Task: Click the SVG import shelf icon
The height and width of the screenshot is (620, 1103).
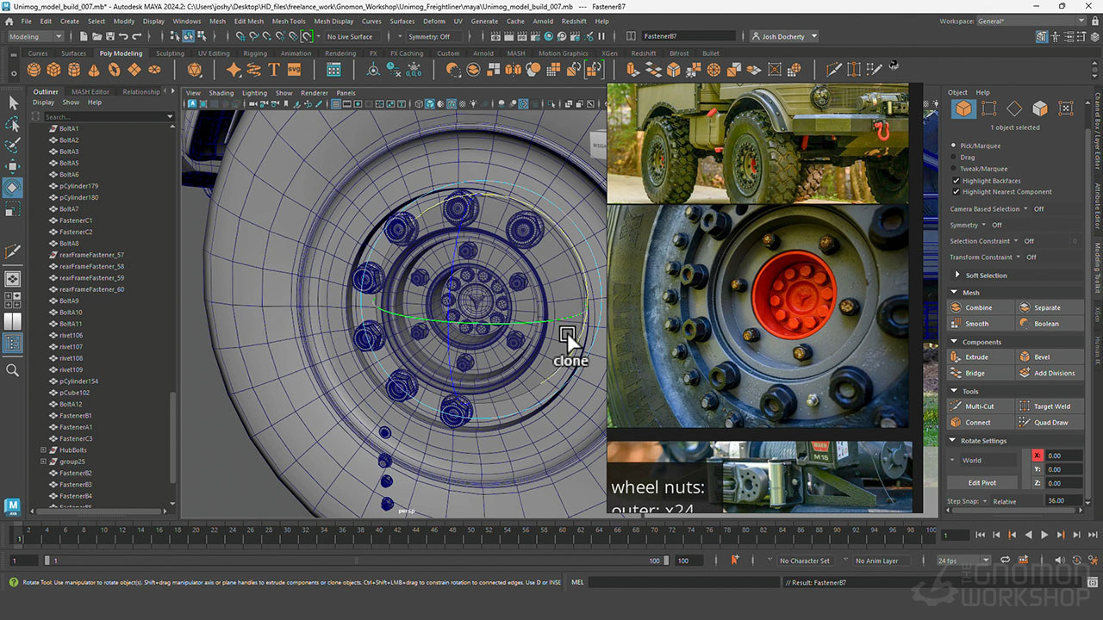Action: [295, 70]
